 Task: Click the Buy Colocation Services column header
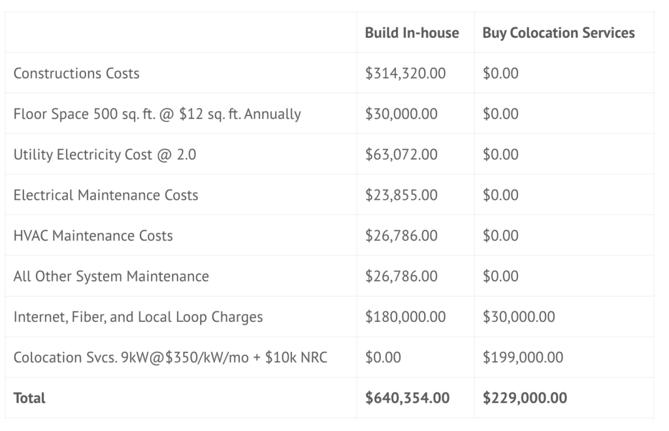559,33
